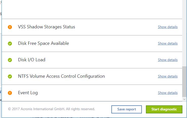Select the Disk I/O Load label
187x118 pixels.
pyautogui.click(x=31, y=60)
